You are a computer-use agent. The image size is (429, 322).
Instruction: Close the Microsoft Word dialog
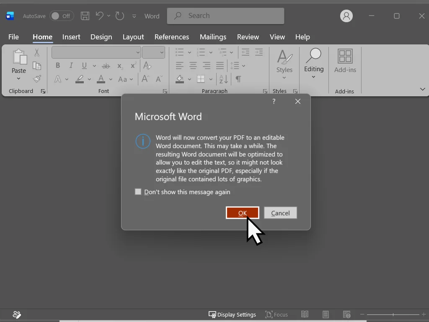pos(298,101)
